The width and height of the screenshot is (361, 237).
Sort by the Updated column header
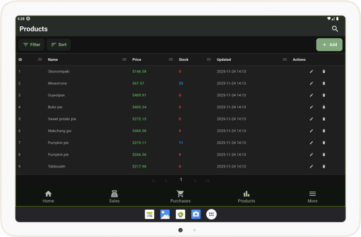(224, 60)
